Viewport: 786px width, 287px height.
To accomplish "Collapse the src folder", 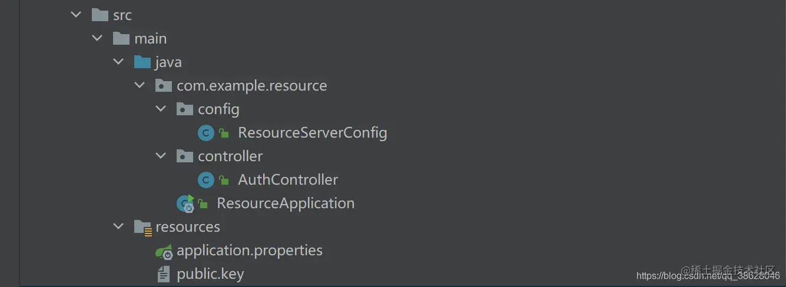I will point(76,15).
